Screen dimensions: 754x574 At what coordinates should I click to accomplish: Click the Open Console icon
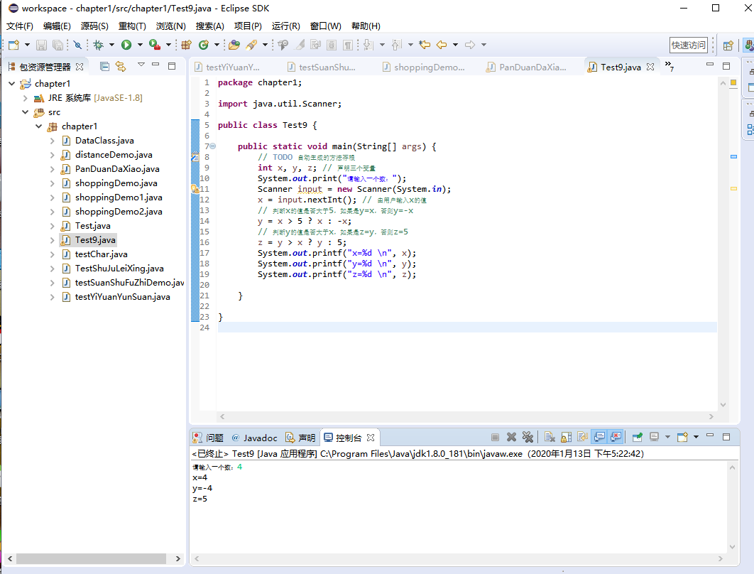[x=682, y=437]
